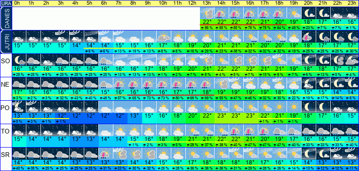
Task: Click NE row 8h thunderstorm icon
Action: point(135,84)
